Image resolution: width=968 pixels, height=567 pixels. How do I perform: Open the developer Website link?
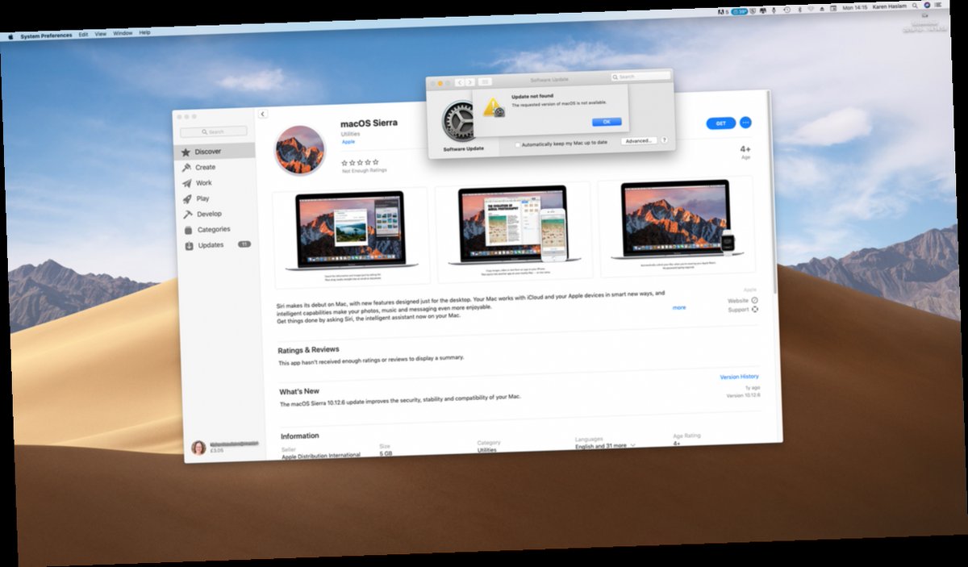743,301
